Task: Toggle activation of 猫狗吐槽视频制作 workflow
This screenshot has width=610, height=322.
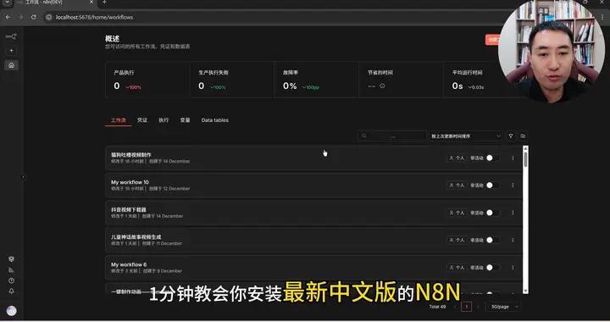Action: coord(492,158)
